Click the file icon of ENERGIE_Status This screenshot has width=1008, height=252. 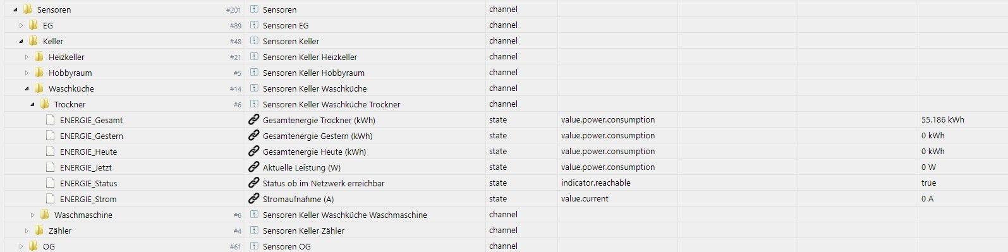tap(50, 183)
